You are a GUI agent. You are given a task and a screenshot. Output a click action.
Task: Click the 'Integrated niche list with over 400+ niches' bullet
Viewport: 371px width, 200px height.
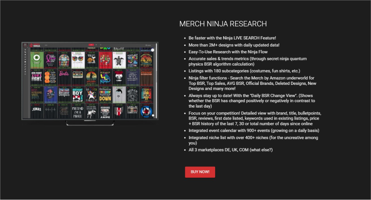(x=253, y=140)
